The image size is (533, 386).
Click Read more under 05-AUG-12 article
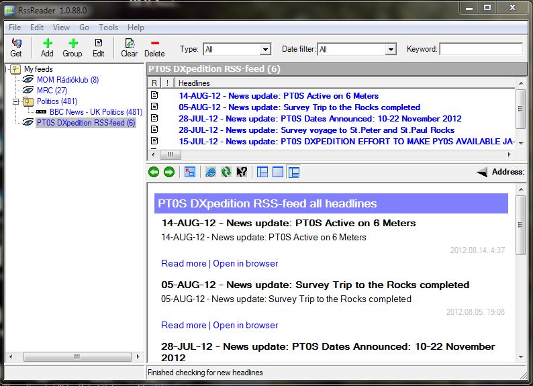pos(183,325)
